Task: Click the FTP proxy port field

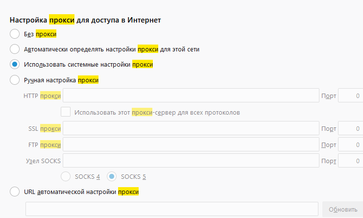Action: (350, 145)
